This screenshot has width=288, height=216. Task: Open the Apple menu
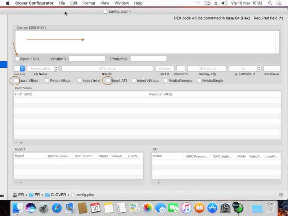click(x=8, y=3)
